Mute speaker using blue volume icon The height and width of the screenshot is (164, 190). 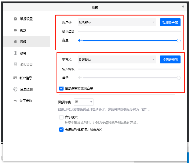79,40
